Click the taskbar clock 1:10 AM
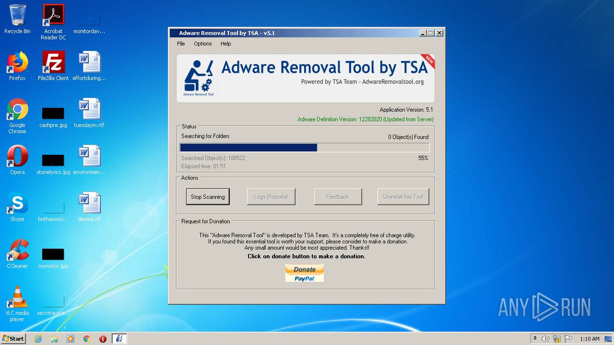 pos(590,339)
